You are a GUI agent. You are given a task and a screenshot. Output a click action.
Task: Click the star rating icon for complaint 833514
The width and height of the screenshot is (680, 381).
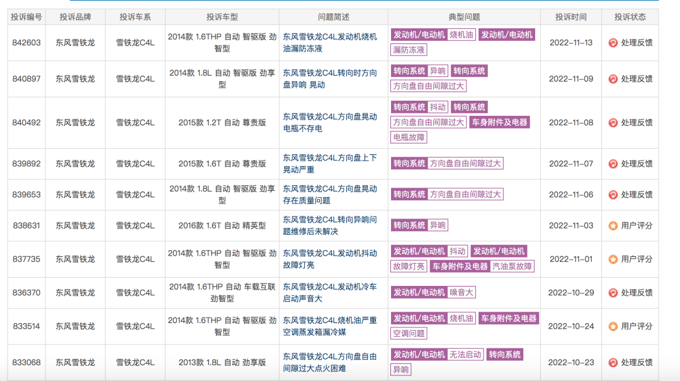613,326
